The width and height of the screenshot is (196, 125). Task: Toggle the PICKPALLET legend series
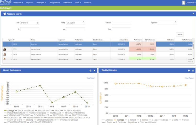point(54,113)
